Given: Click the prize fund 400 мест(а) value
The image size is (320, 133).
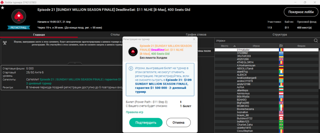Looking at the screenshot, I should [304, 28].
